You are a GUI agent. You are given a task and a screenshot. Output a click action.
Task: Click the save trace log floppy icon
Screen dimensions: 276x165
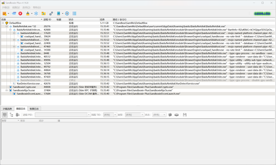(x=185, y=115)
